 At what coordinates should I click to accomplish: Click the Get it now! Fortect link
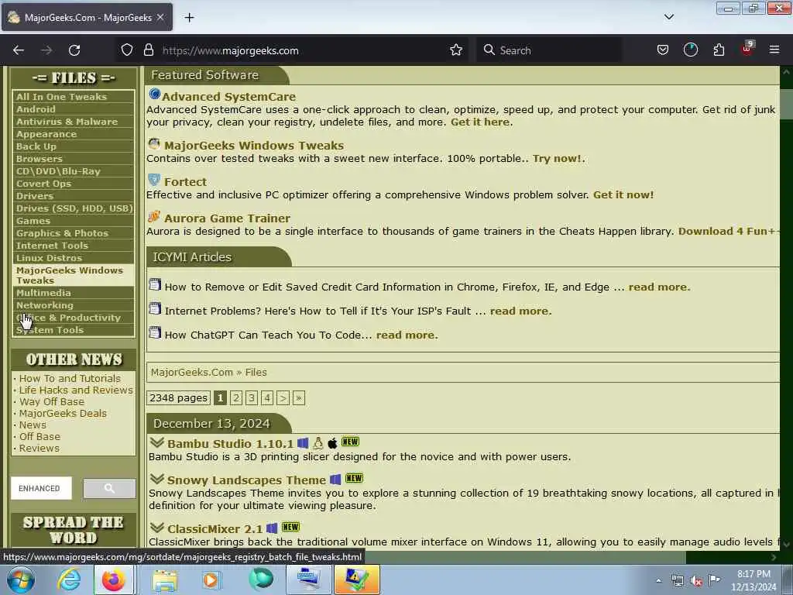click(623, 194)
